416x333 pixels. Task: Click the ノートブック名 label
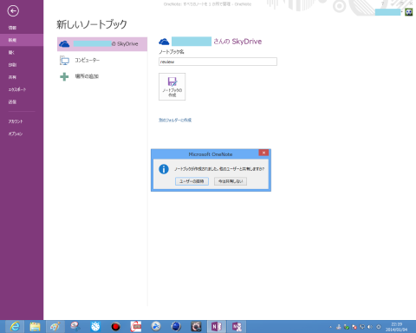[172, 52]
